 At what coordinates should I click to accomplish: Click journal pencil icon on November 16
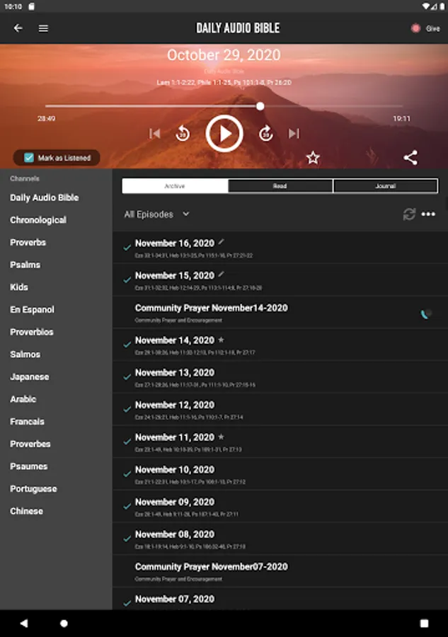(221, 242)
